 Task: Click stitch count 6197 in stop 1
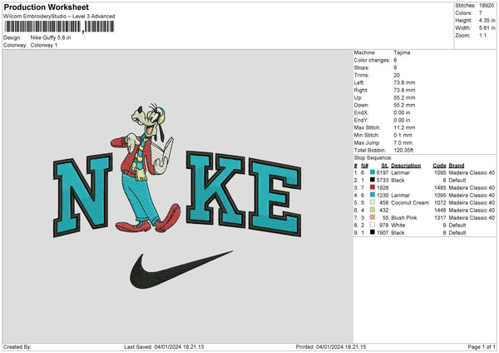(383, 172)
